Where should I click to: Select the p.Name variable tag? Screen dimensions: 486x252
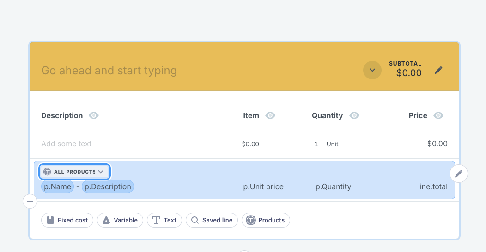(58, 186)
